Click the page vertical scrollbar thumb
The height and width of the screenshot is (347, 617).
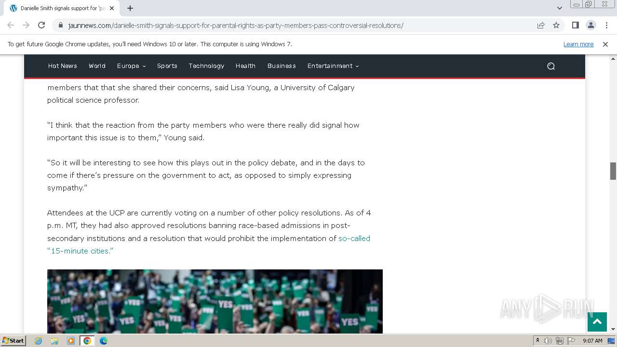pyautogui.click(x=613, y=171)
